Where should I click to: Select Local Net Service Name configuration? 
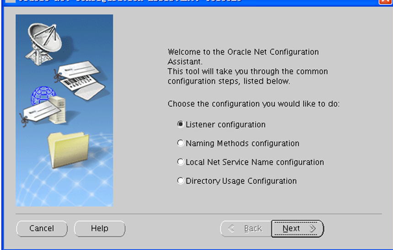tap(180, 162)
